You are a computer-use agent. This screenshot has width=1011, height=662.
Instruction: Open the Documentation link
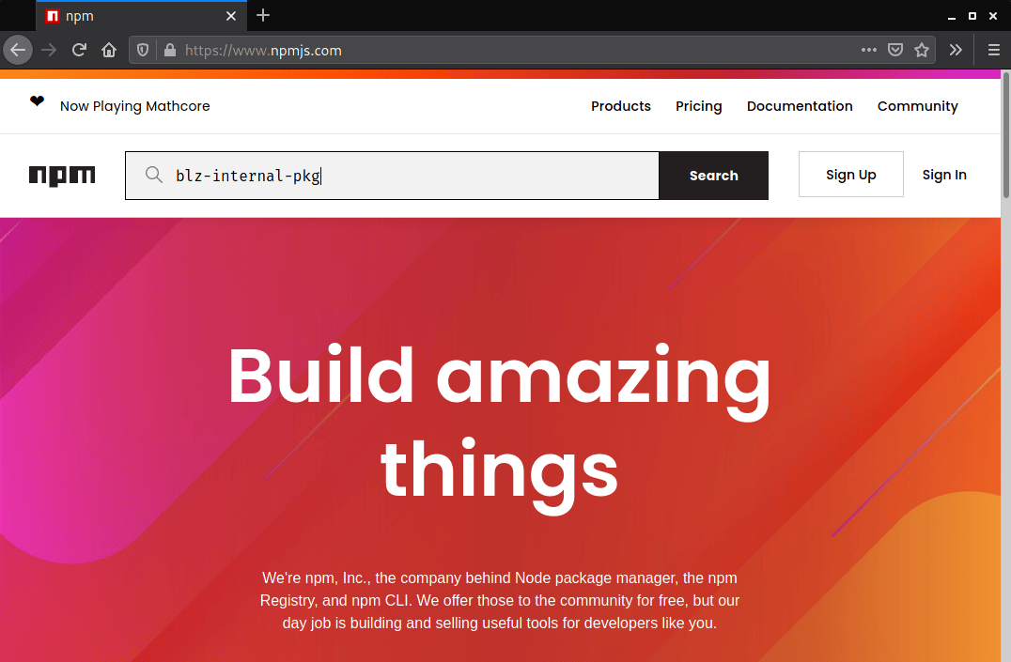point(800,106)
